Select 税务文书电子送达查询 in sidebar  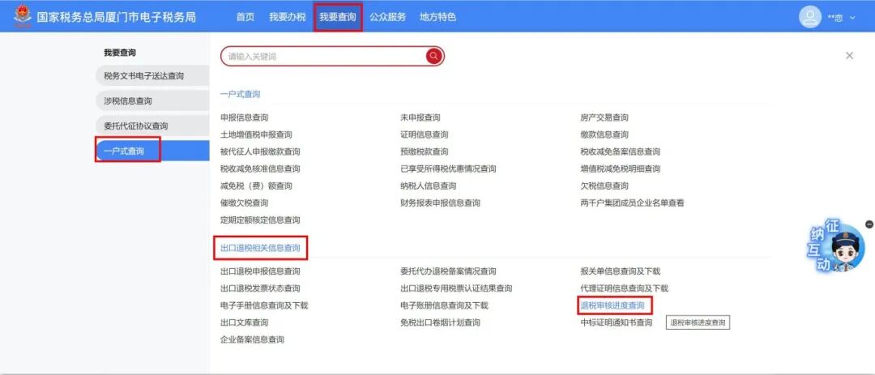[152, 76]
